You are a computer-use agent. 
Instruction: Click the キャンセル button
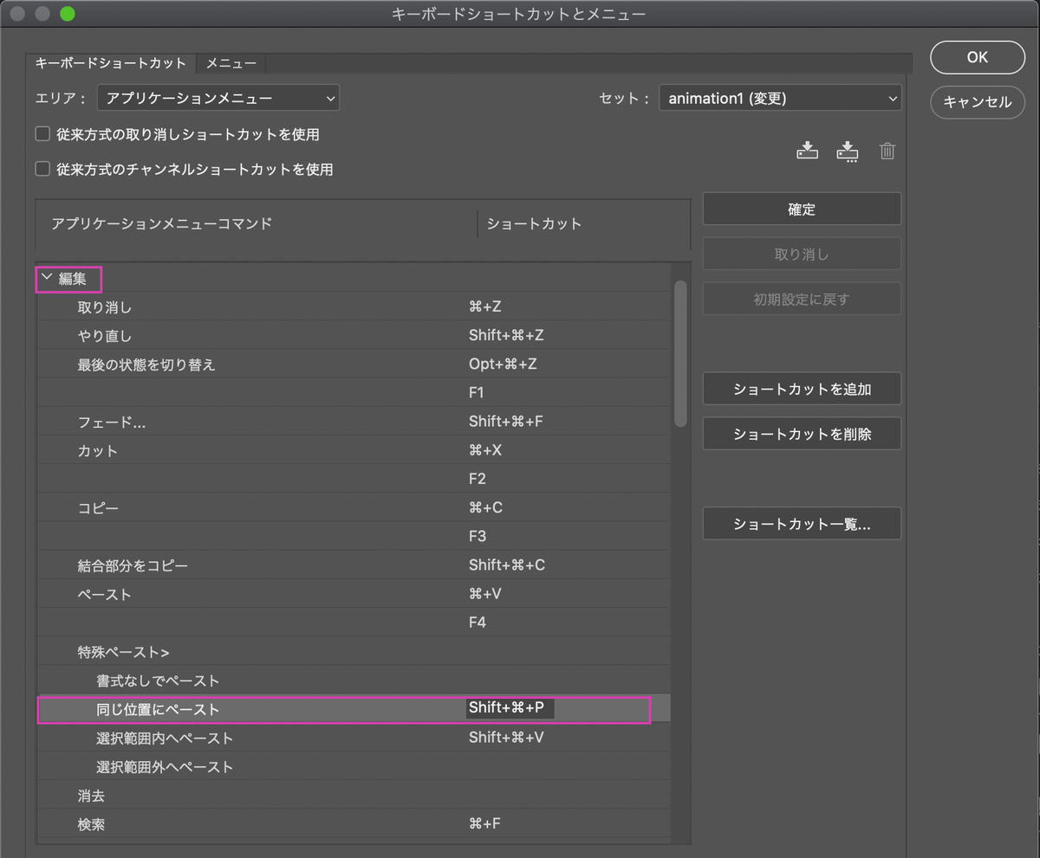tap(977, 101)
